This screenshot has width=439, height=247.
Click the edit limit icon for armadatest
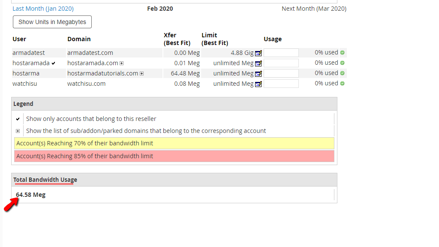(x=259, y=53)
